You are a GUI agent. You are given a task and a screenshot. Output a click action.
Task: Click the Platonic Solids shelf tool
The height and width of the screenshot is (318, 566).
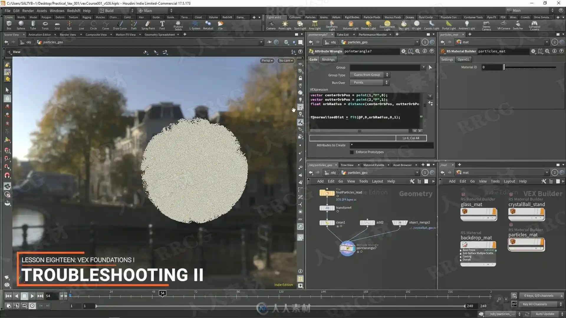(x=178, y=26)
